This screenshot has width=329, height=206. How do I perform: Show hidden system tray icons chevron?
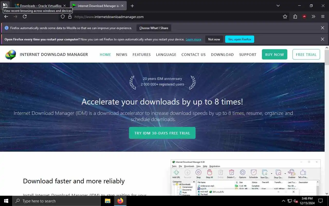(284, 201)
